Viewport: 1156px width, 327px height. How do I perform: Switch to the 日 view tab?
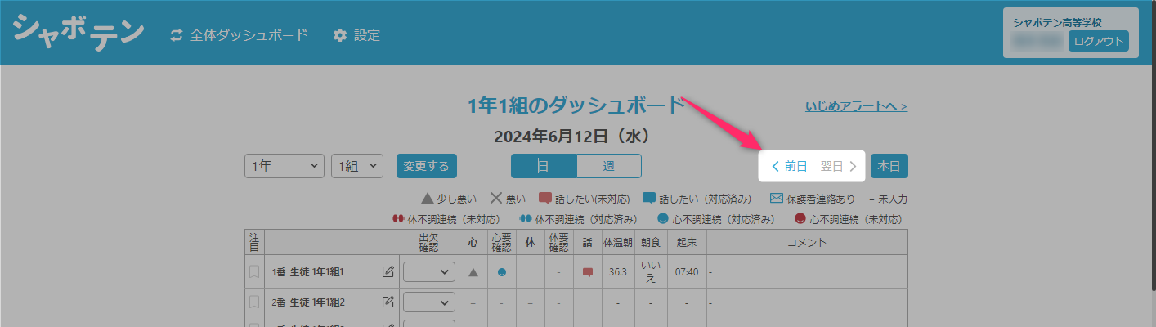(x=544, y=166)
